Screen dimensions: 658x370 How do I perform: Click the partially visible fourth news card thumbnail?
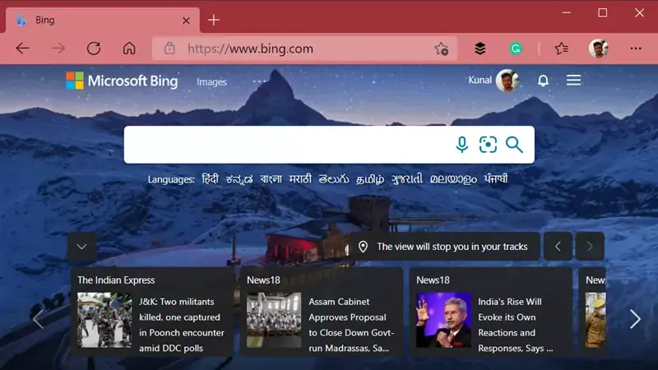pyautogui.click(x=595, y=320)
